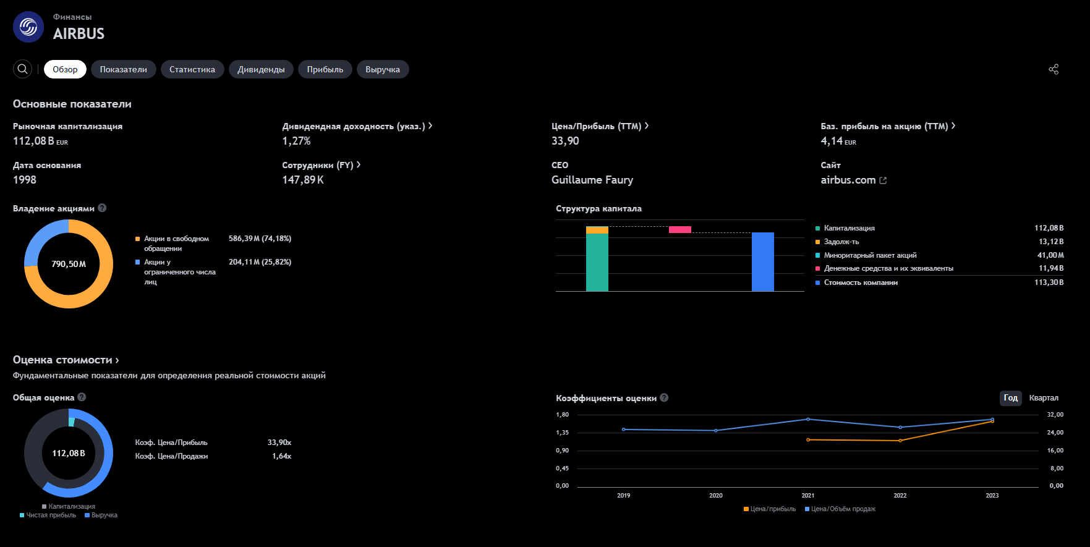Click the search magnifier icon
The width and height of the screenshot is (1090, 547).
coord(22,69)
